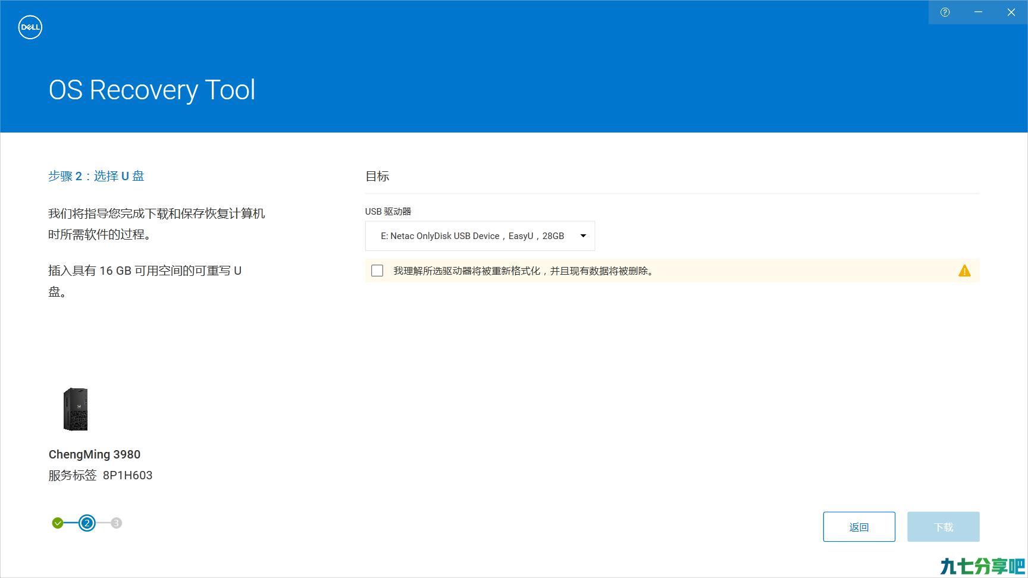Click the 16 GB free space instruction text
Screen dimensions: 1028x578
(145, 281)
